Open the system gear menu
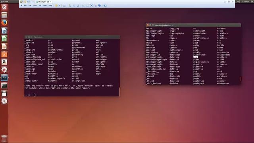The image size is (254, 143). [x=252, y=2]
